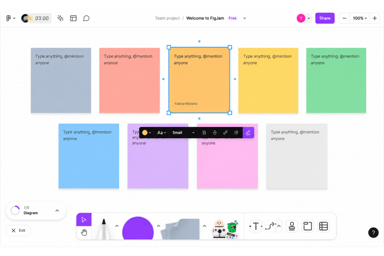The width and height of the screenshot is (384, 256).
Task: Open the help question mark
Action: point(373,233)
